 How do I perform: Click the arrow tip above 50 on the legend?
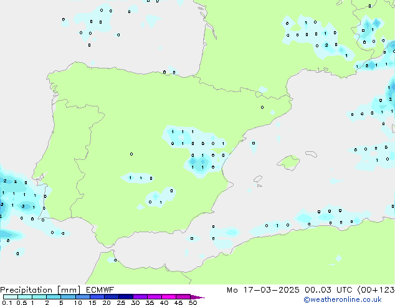pyautogui.click(x=197, y=297)
